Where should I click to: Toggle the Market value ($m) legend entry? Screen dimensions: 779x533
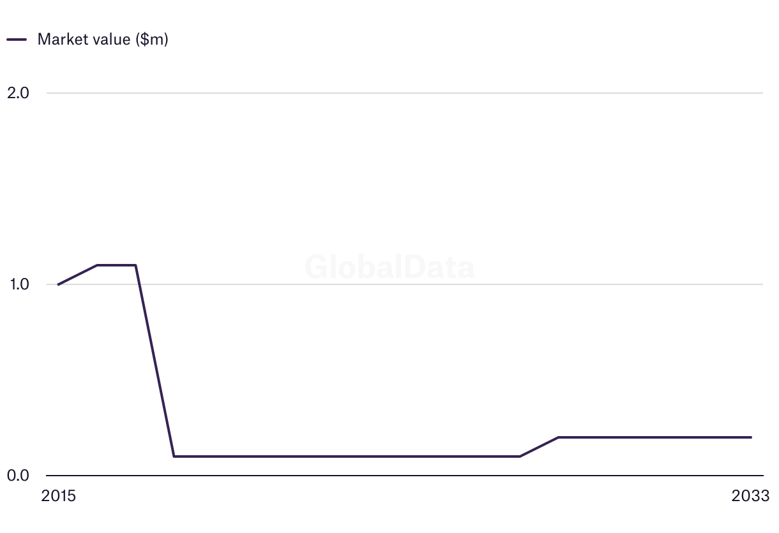click(102, 40)
